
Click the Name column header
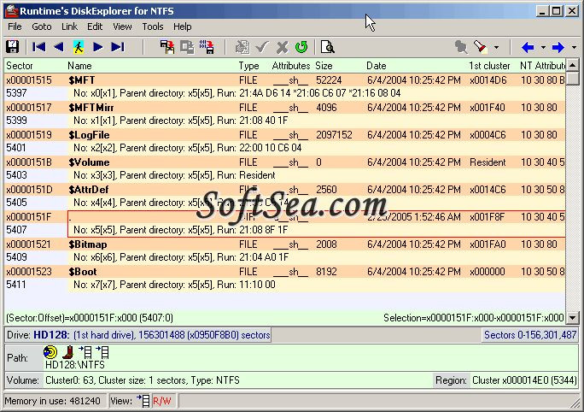coord(79,66)
